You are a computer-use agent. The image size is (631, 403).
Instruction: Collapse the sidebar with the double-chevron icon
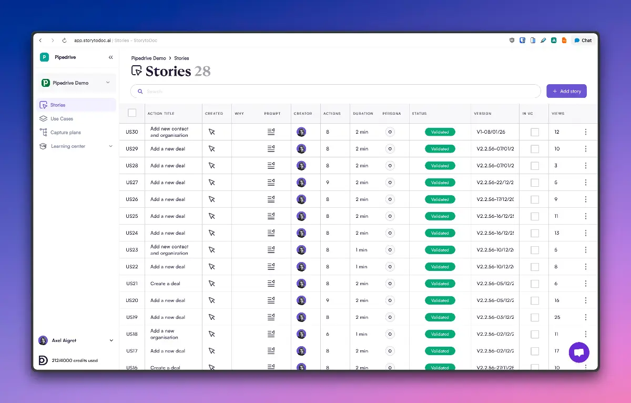coord(110,57)
